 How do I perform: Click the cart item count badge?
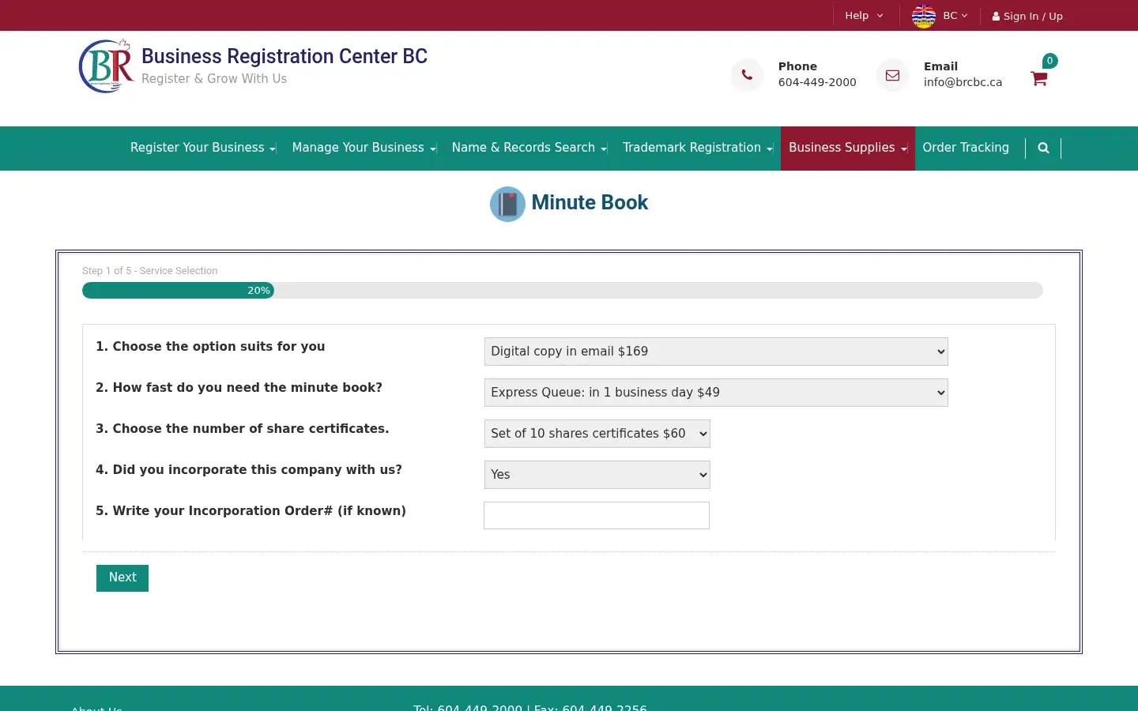(1049, 61)
